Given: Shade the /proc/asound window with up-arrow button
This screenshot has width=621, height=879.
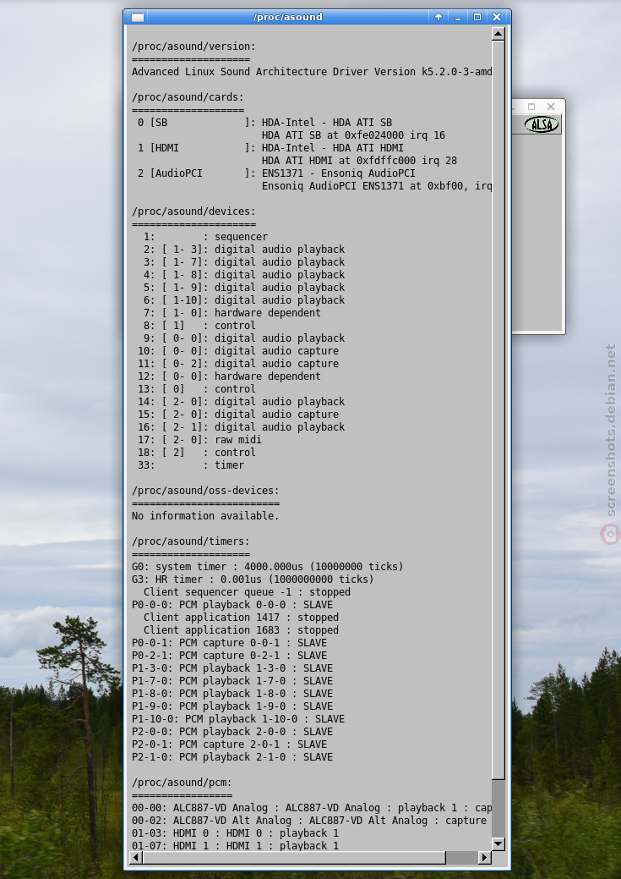Looking at the screenshot, I should point(439,18).
